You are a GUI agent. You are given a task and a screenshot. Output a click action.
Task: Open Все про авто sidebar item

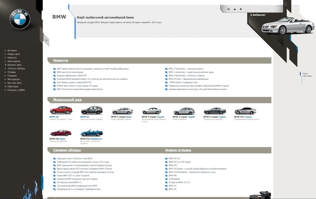15,83
